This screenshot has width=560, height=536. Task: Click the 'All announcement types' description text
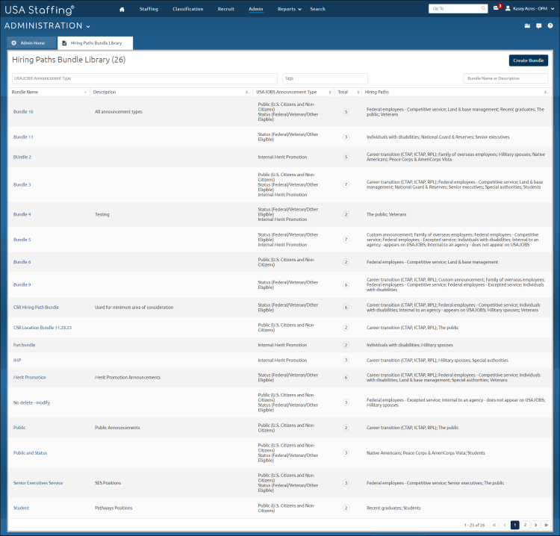coord(119,112)
